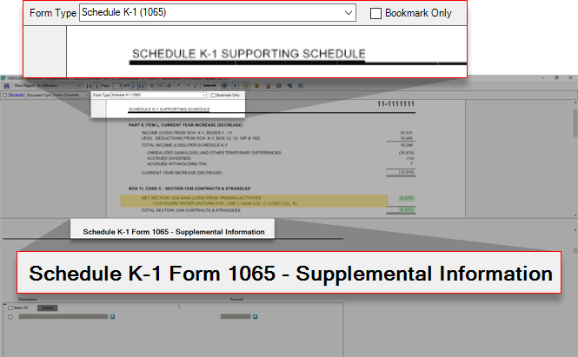Go to the next page

click(x=134, y=86)
